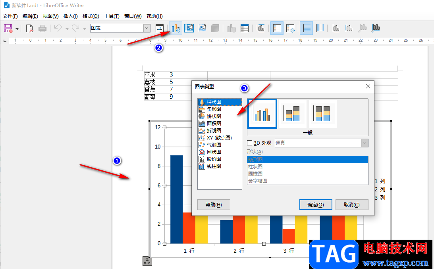This screenshot has width=434, height=269.
Task: Click the table cell containing 苹果
Action: (x=176, y=74)
